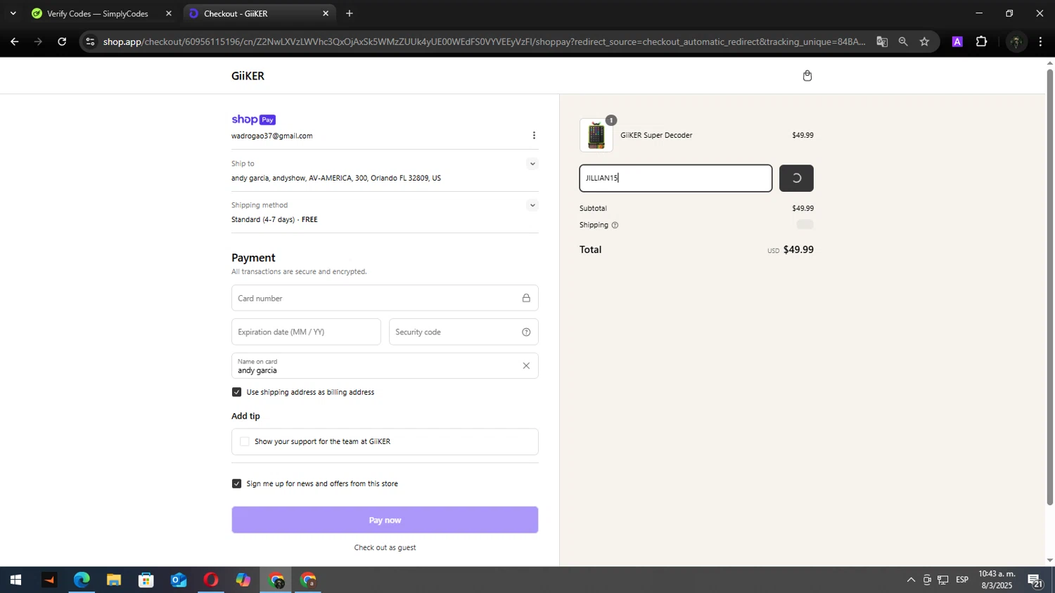1055x593 pixels.
Task: Open Microsoft Store from the taskbar
Action: [x=146, y=580]
